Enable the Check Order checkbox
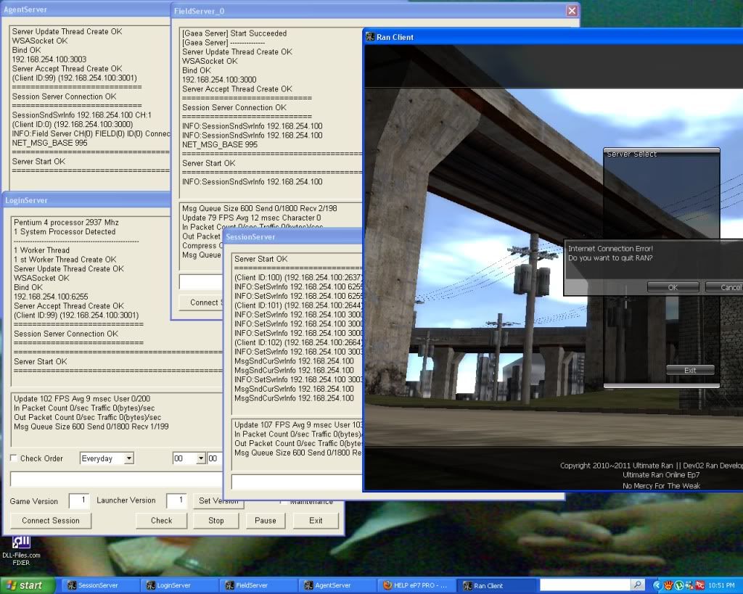This screenshot has width=743, height=594. [x=14, y=458]
